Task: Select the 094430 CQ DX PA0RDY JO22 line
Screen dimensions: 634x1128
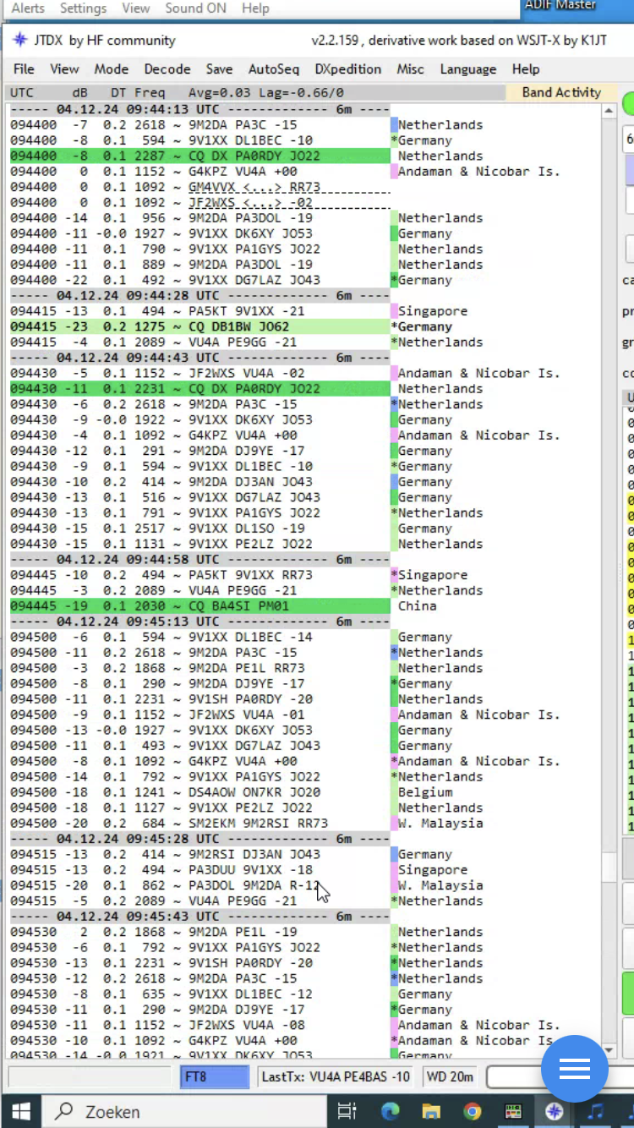Action: pyautogui.click(x=199, y=389)
